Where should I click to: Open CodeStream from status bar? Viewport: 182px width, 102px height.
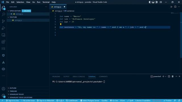[x=72, y=101]
